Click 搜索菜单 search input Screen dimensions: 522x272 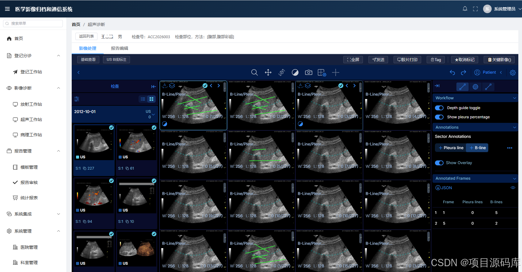(x=33, y=24)
